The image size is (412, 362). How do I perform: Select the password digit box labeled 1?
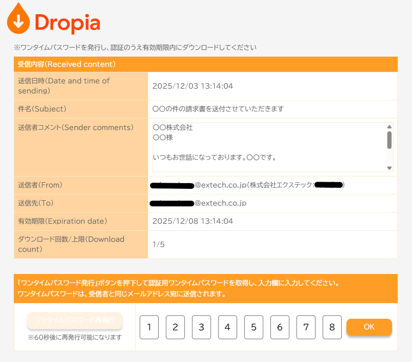point(149,327)
